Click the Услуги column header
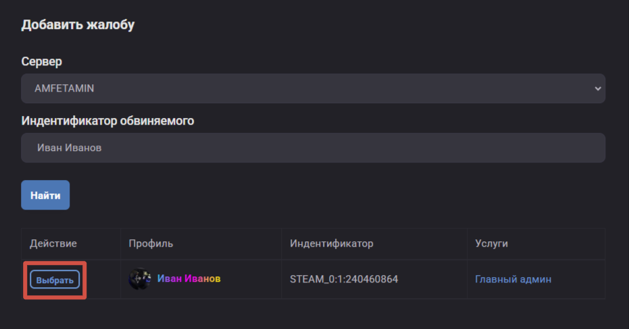This screenshot has width=629, height=329. [x=491, y=243]
